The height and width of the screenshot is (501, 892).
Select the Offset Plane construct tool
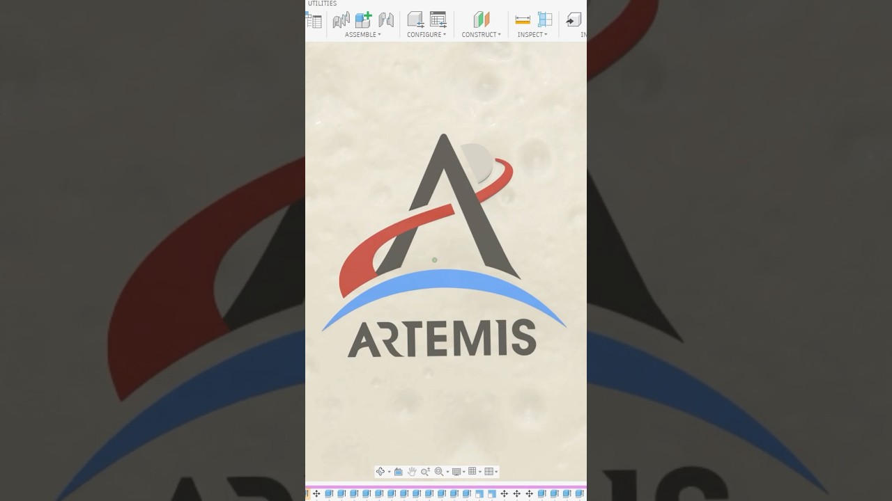(482, 20)
